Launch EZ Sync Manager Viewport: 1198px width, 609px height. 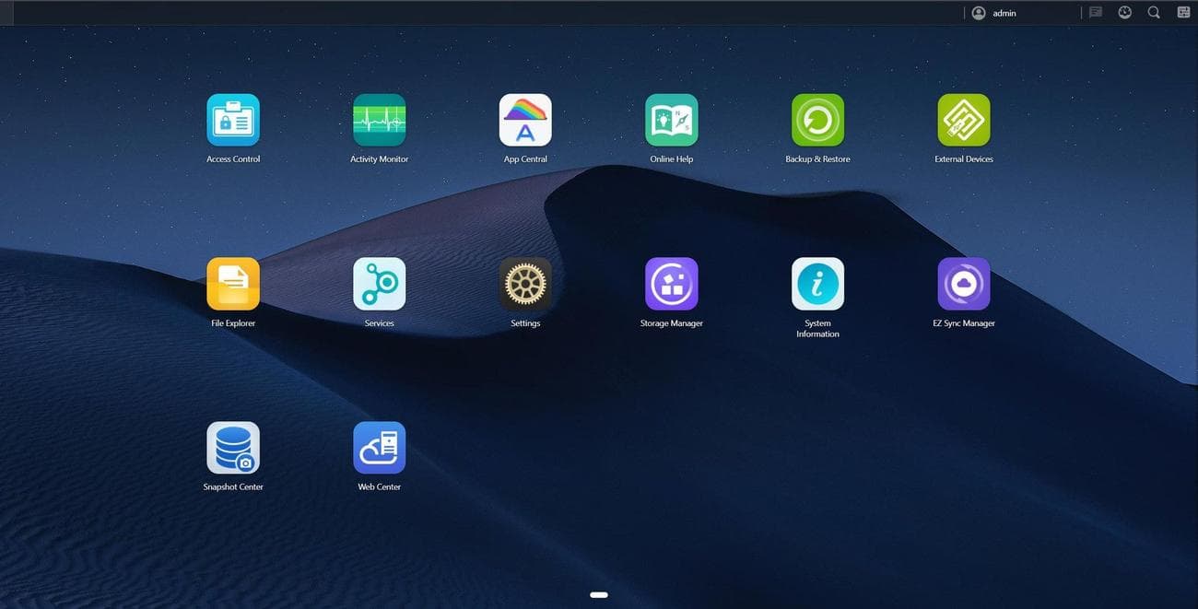tap(964, 284)
